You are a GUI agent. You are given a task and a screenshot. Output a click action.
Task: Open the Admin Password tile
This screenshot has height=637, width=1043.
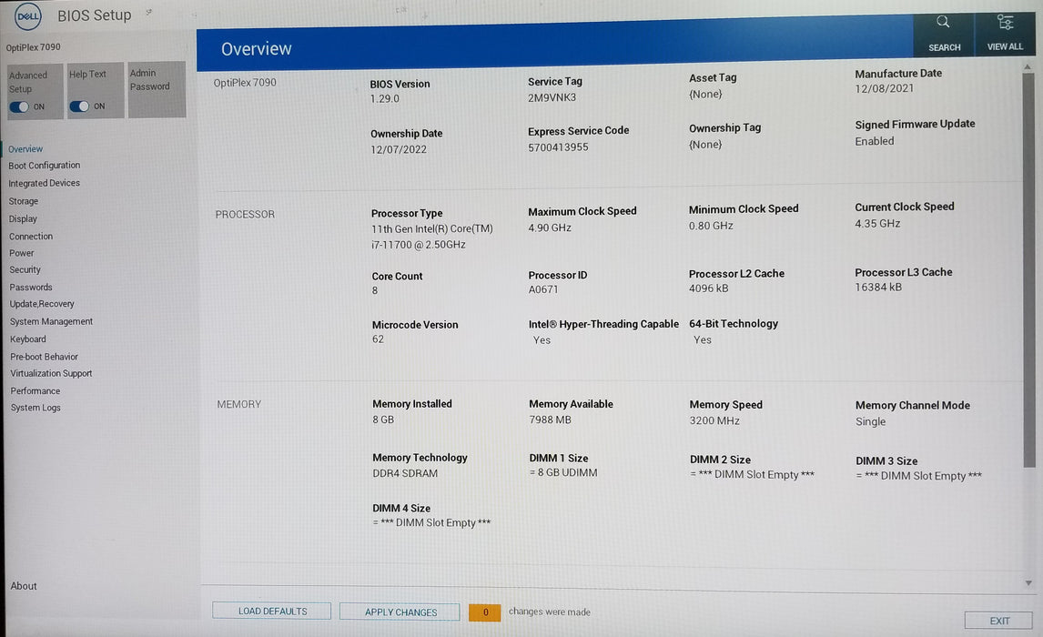157,90
